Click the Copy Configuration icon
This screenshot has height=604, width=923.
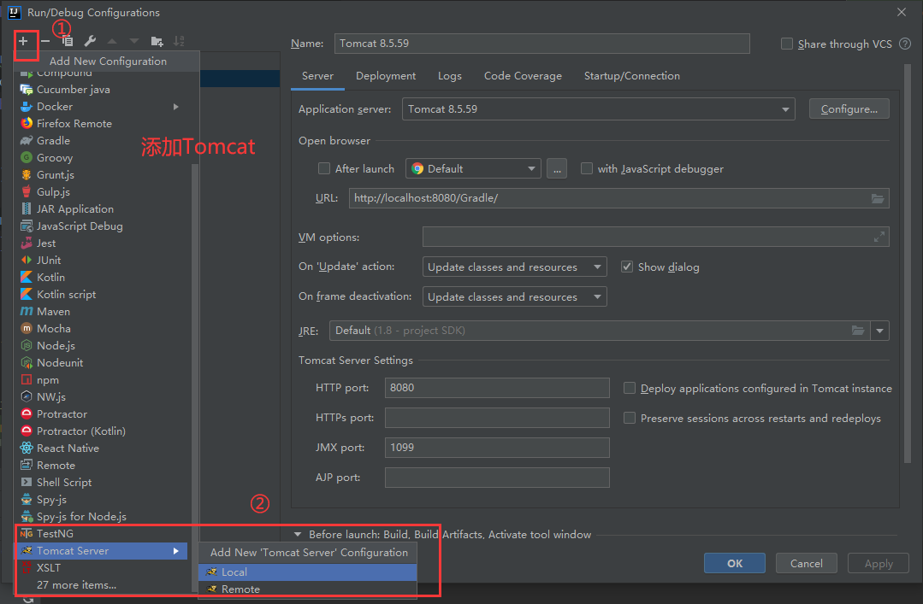coord(68,41)
